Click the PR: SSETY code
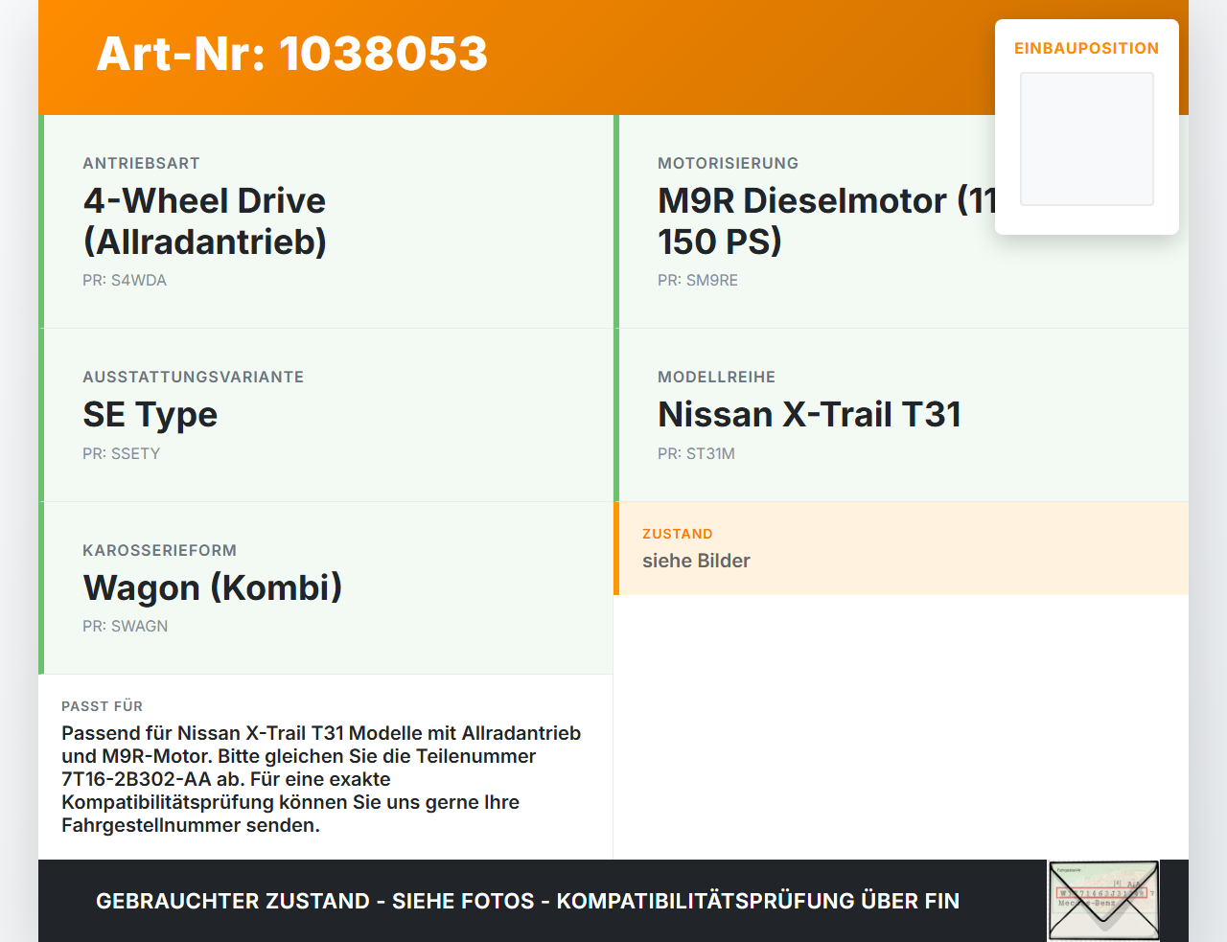 pyautogui.click(x=122, y=454)
